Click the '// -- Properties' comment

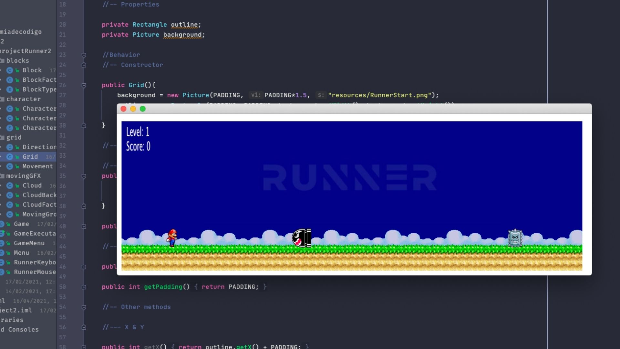131,5
